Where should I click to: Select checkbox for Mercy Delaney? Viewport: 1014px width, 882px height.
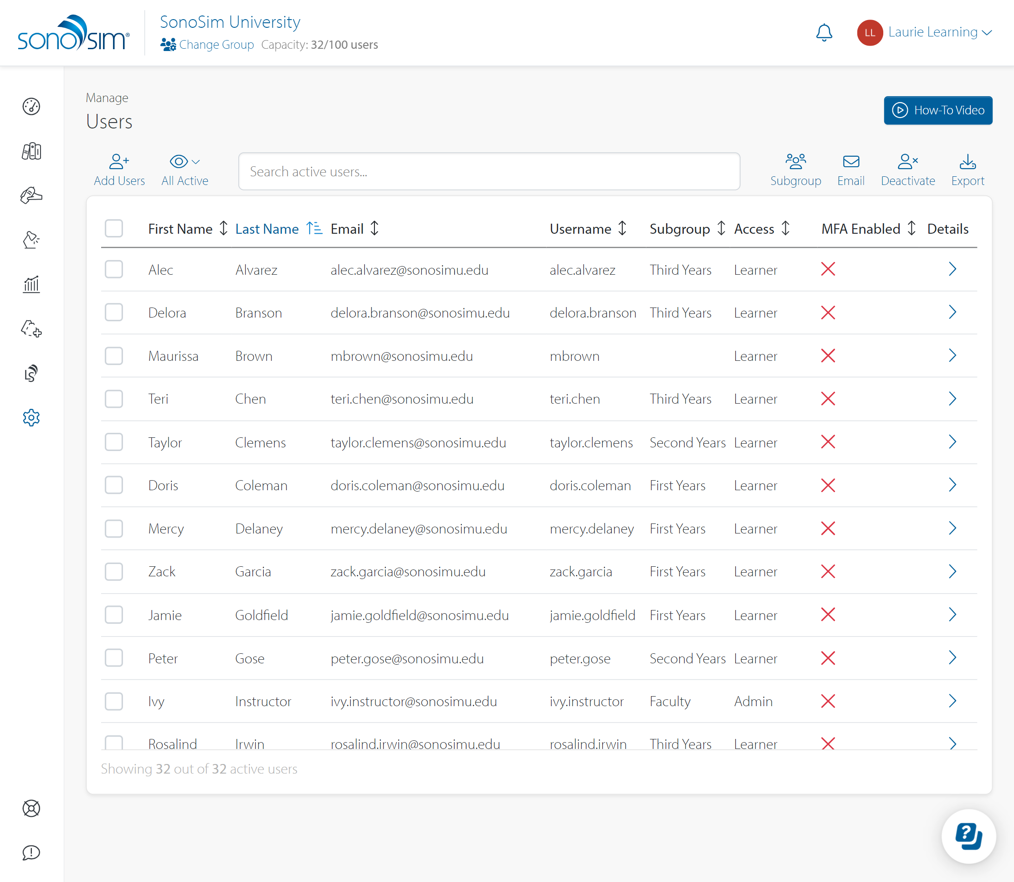113,528
